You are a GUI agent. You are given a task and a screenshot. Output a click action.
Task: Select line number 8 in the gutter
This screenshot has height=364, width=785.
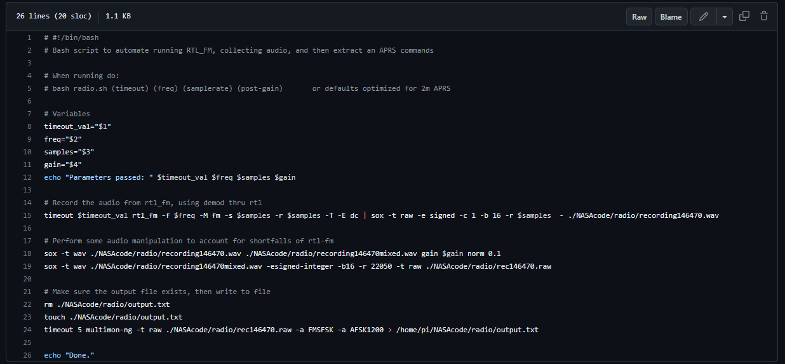coord(29,126)
